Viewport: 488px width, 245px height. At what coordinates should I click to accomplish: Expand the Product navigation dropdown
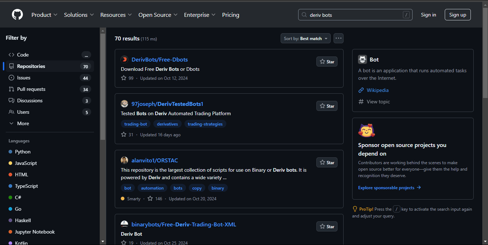[x=44, y=15]
